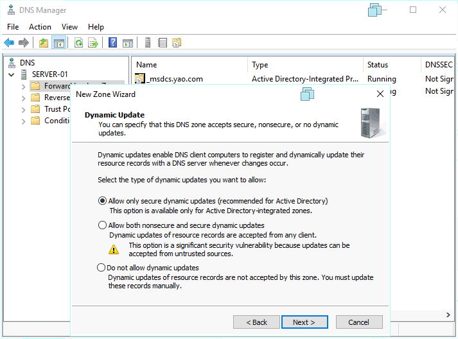Select Do not allow dynamic updates
This screenshot has width=458, height=339.
point(101,268)
